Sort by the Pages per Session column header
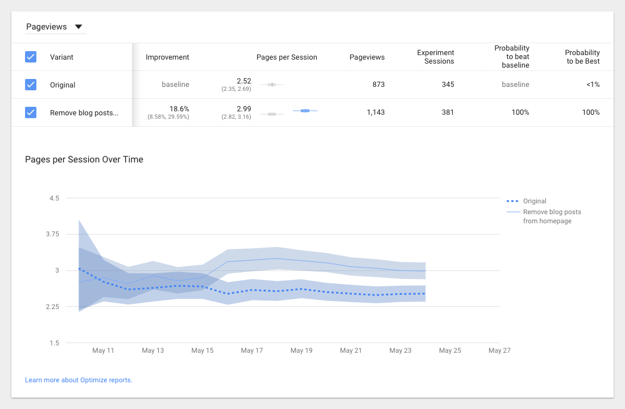The width and height of the screenshot is (625, 409). 287,57
